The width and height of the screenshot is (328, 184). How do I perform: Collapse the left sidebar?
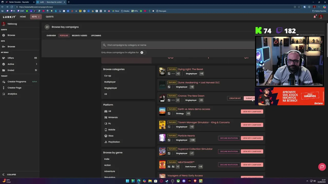9,175
